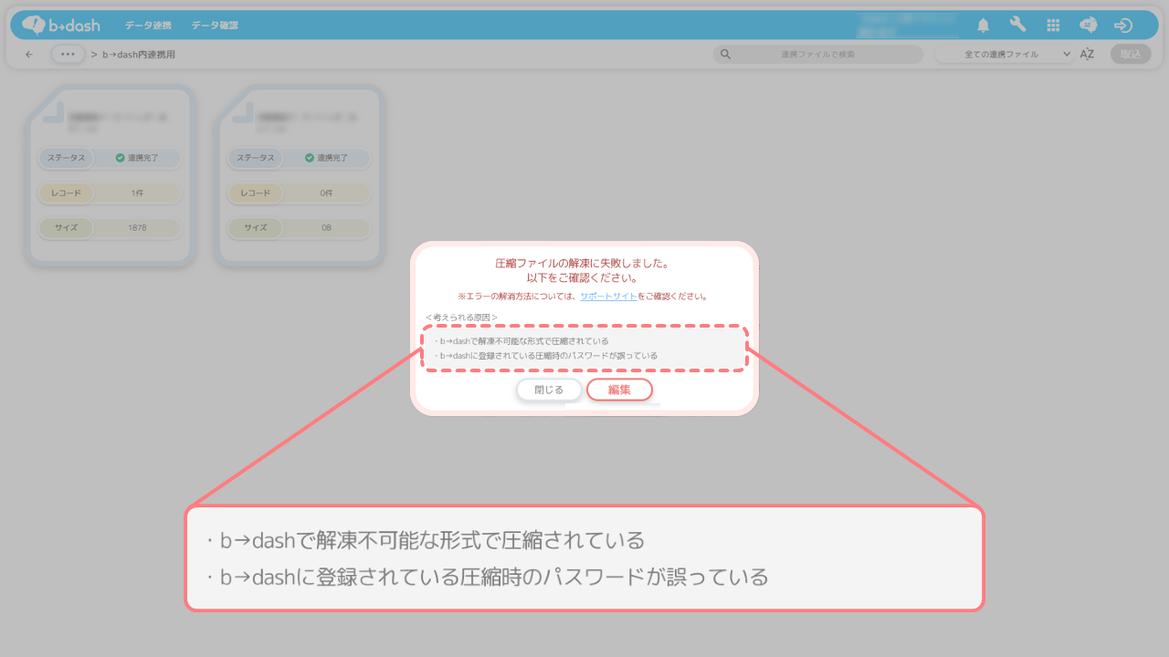The width and height of the screenshot is (1169, 657).
Task: Select the file card with 0件 records
Action: pos(299,175)
